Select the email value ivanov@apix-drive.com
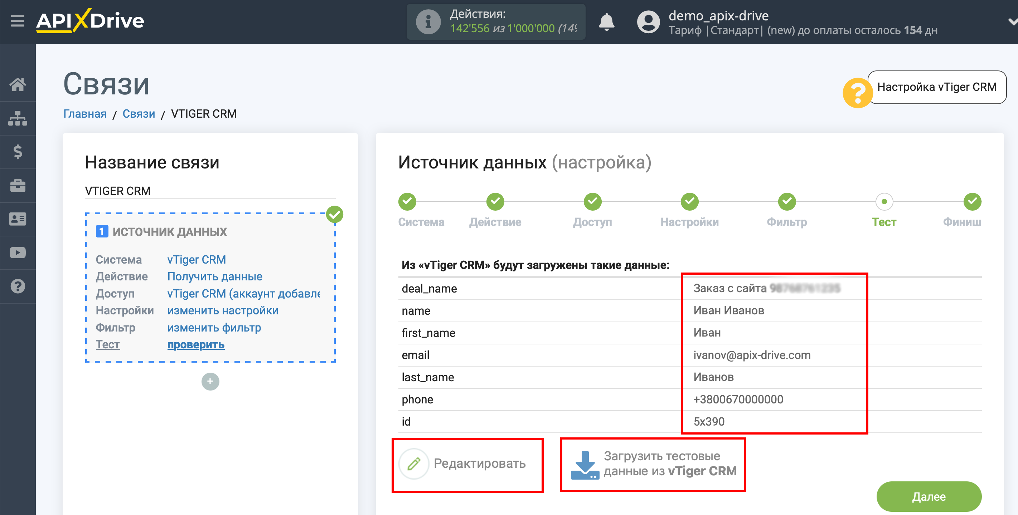The width and height of the screenshot is (1018, 515). point(752,355)
